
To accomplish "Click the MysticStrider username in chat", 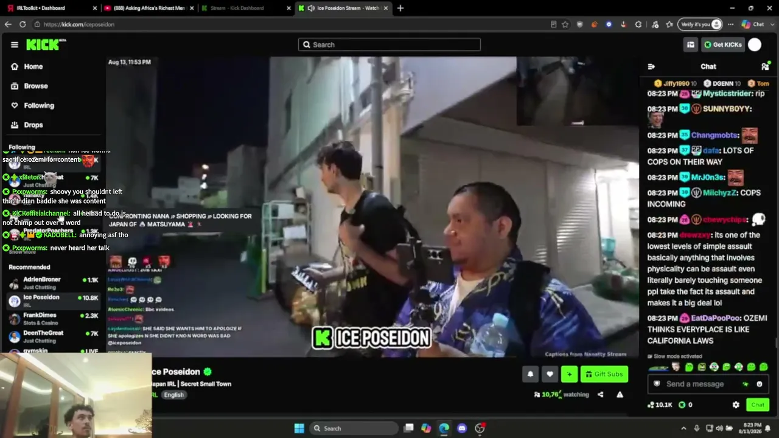I will pos(728,94).
